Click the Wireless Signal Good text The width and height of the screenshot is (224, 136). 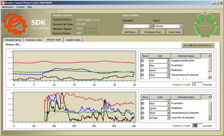[x=79, y=29]
